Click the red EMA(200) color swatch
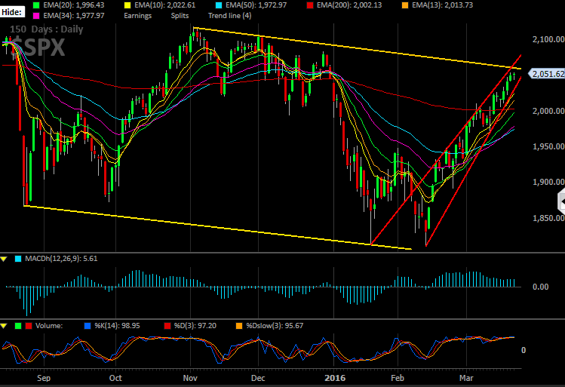 (309, 5)
